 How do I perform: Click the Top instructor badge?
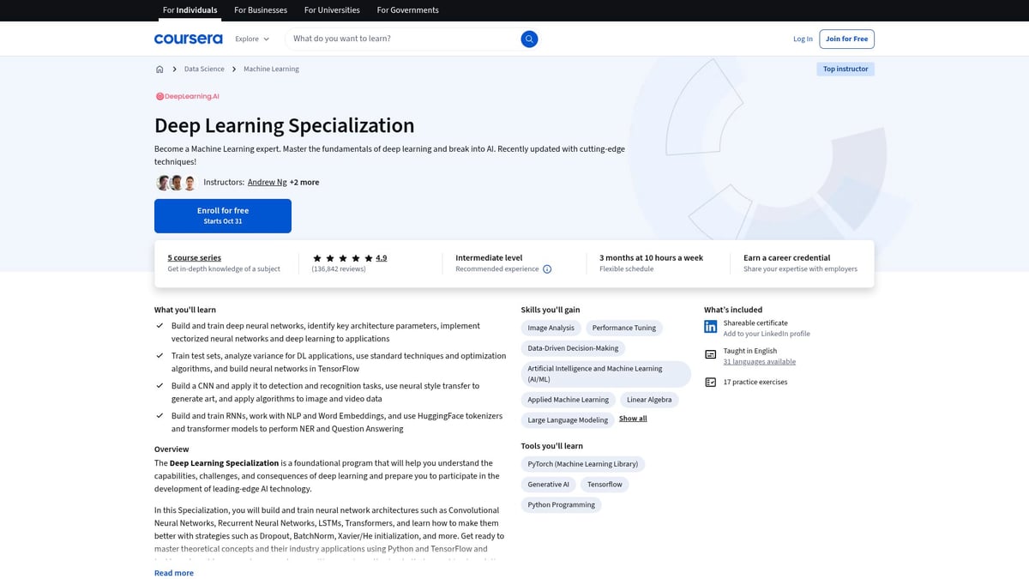click(845, 69)
